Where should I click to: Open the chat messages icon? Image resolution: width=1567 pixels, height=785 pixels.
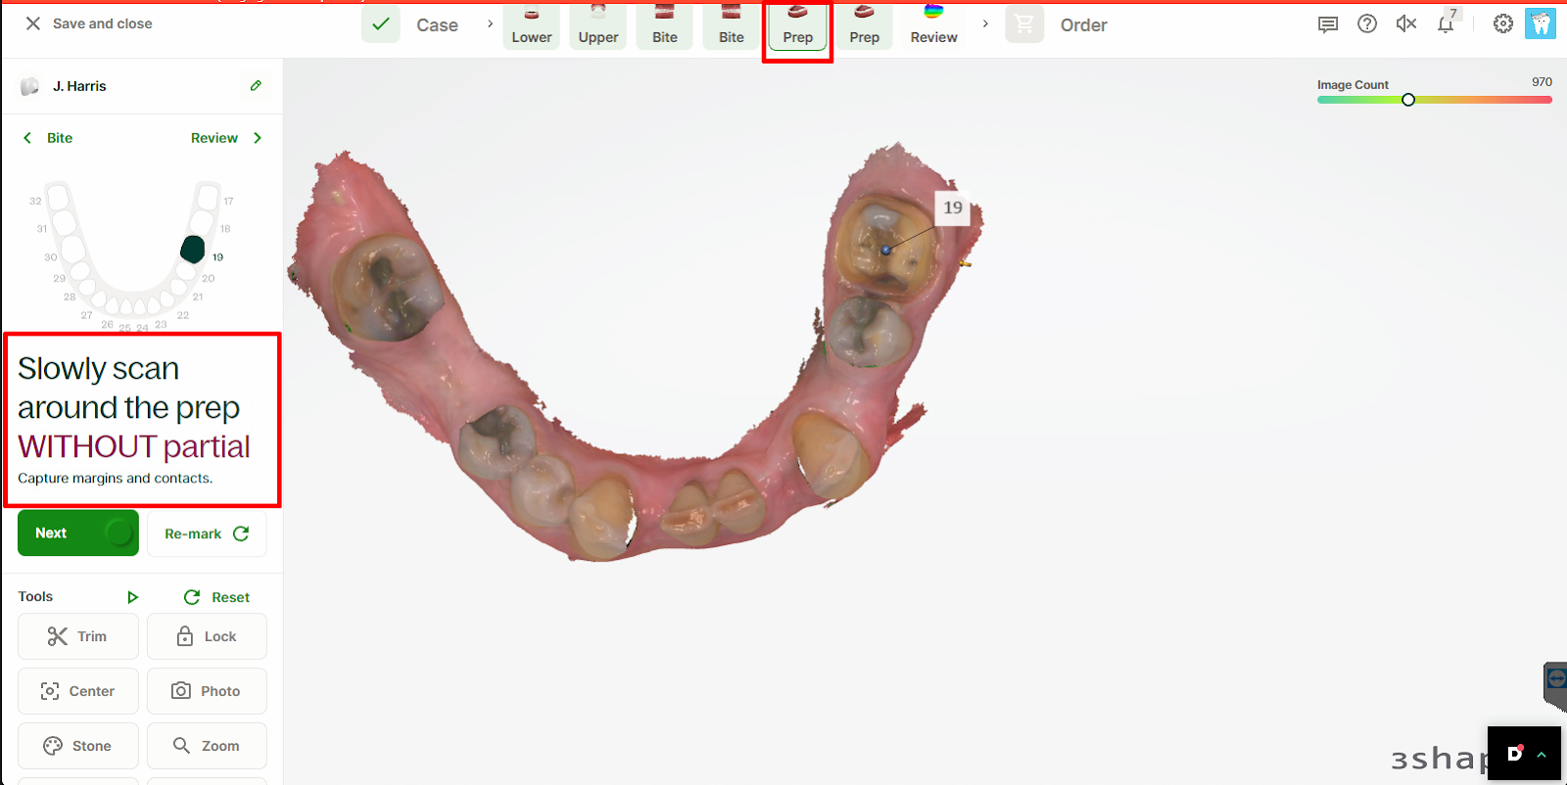tap(1327, 24)
